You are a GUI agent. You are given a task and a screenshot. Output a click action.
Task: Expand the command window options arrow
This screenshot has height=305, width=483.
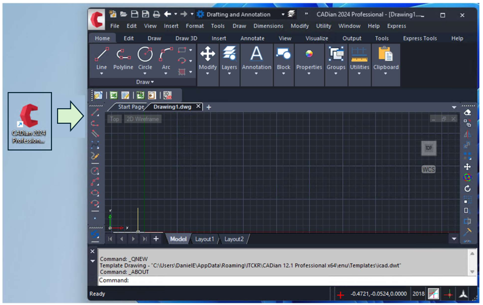click(x=92, y=261)
